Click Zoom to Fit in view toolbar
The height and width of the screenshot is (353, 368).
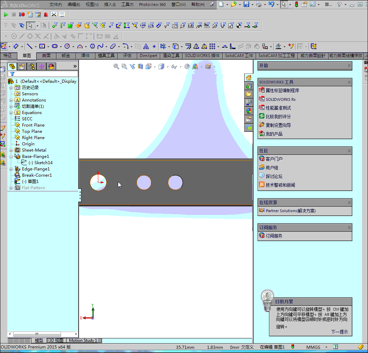(116, 66)
